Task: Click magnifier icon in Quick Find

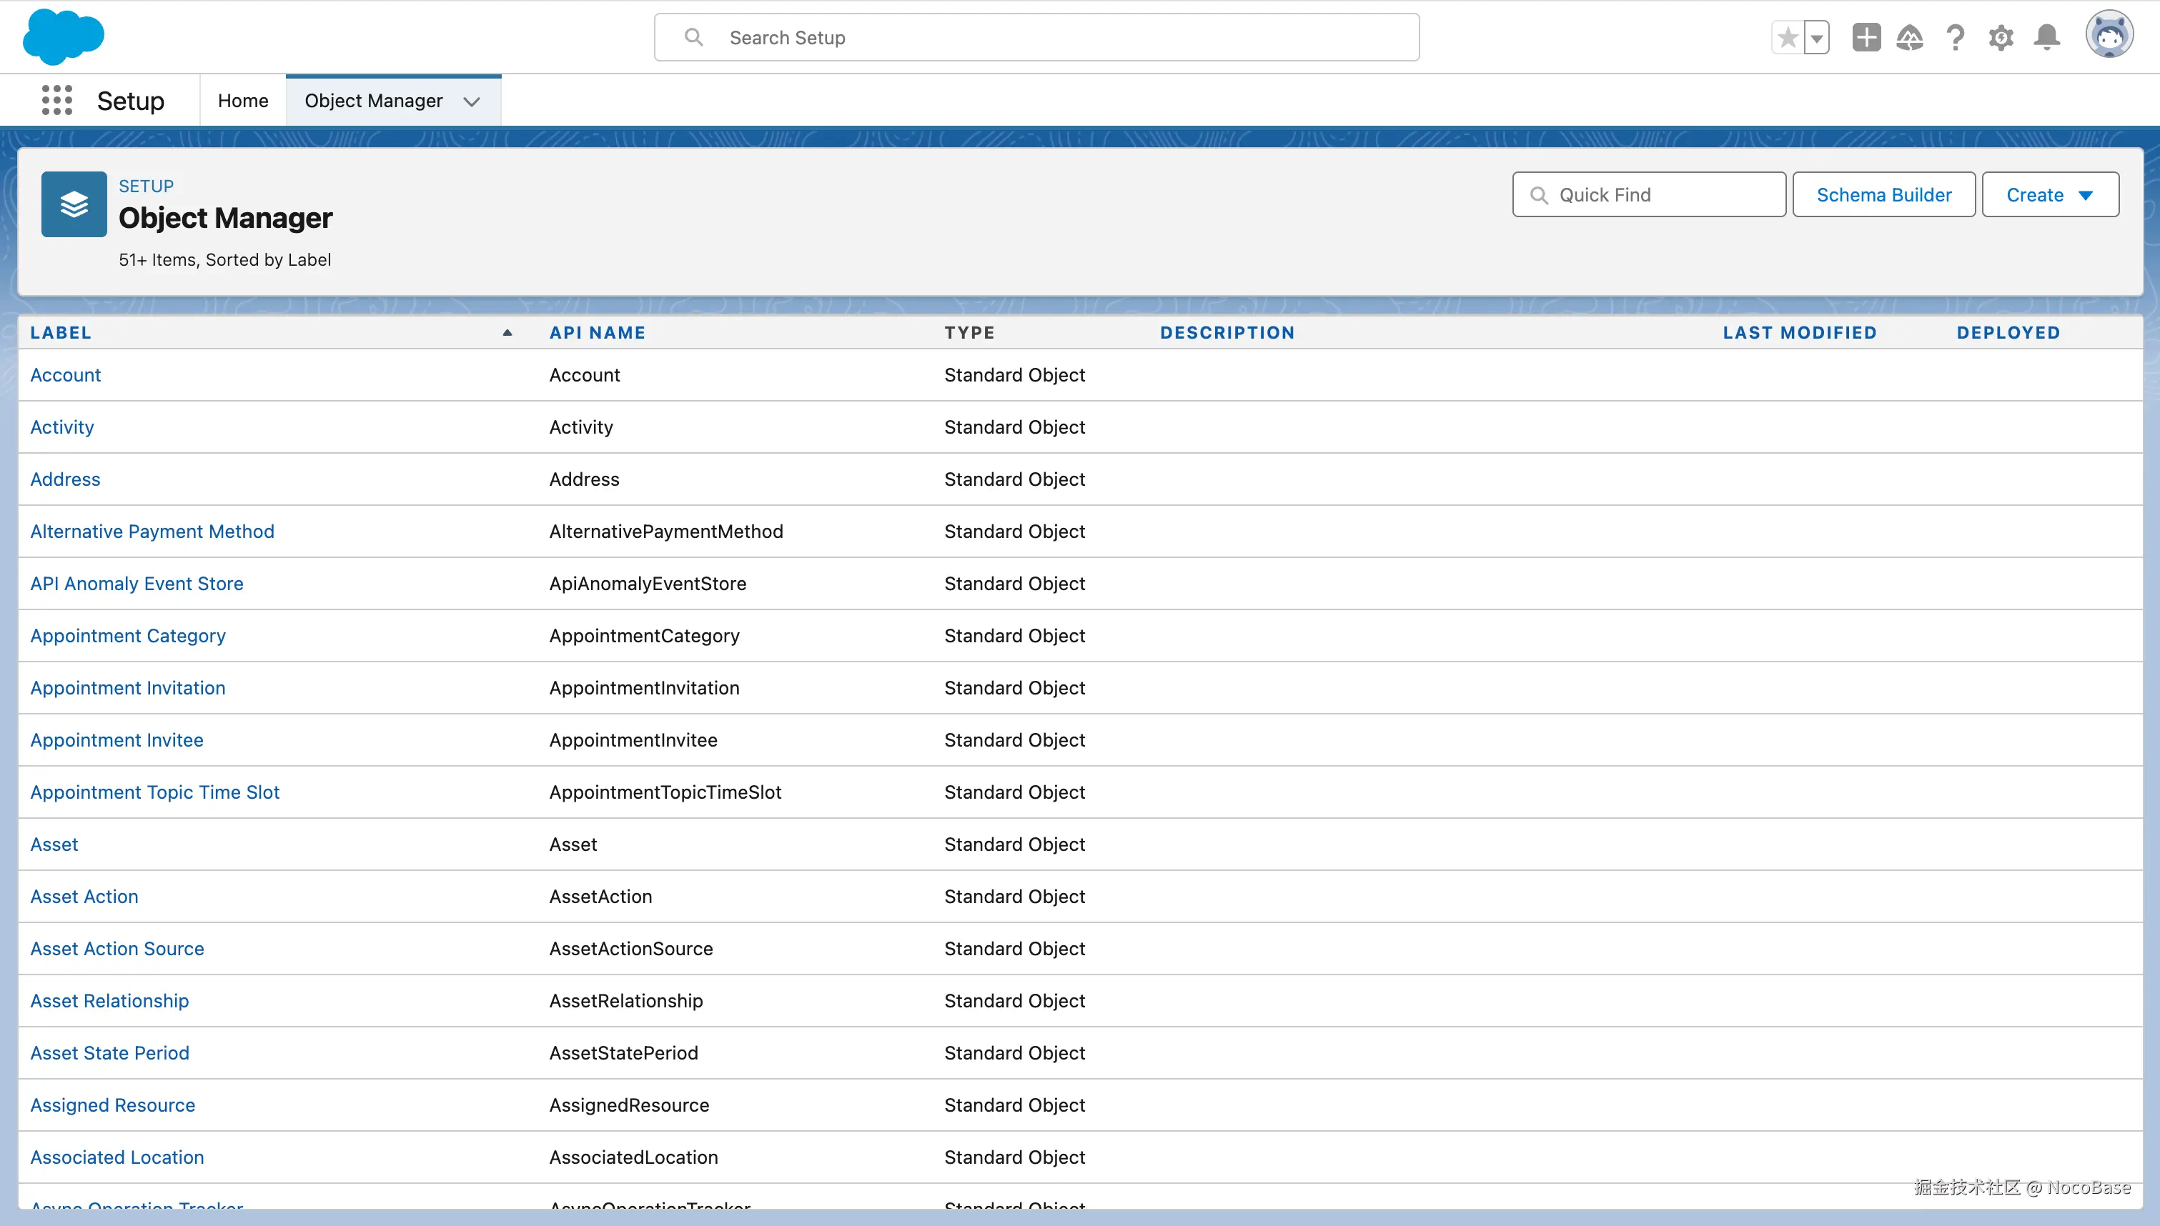Action: [x=1540, y=195]
